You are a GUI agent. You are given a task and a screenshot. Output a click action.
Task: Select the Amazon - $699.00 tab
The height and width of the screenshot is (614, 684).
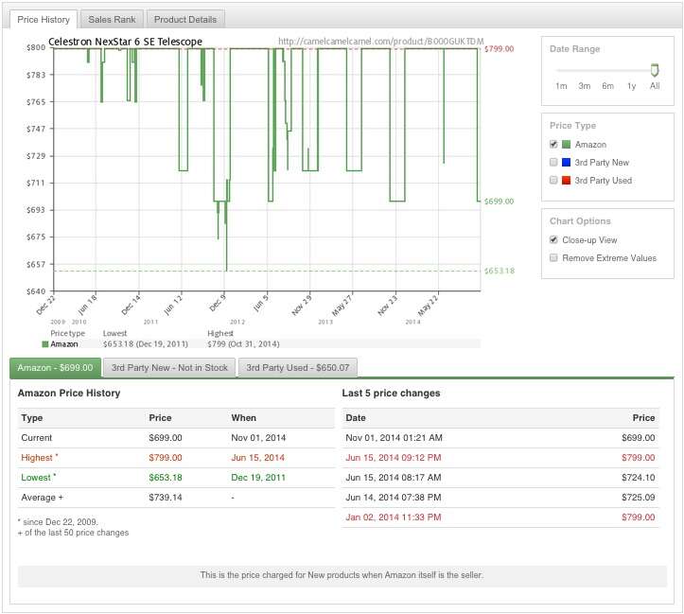(55, 368)
